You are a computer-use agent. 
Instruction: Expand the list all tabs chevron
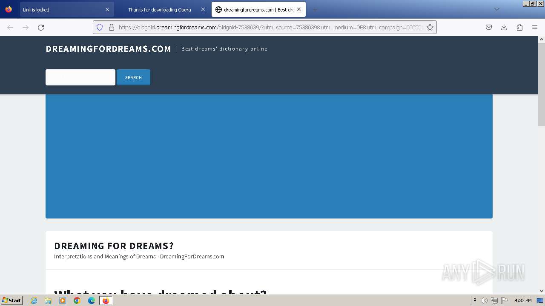(x=496, y=9)
